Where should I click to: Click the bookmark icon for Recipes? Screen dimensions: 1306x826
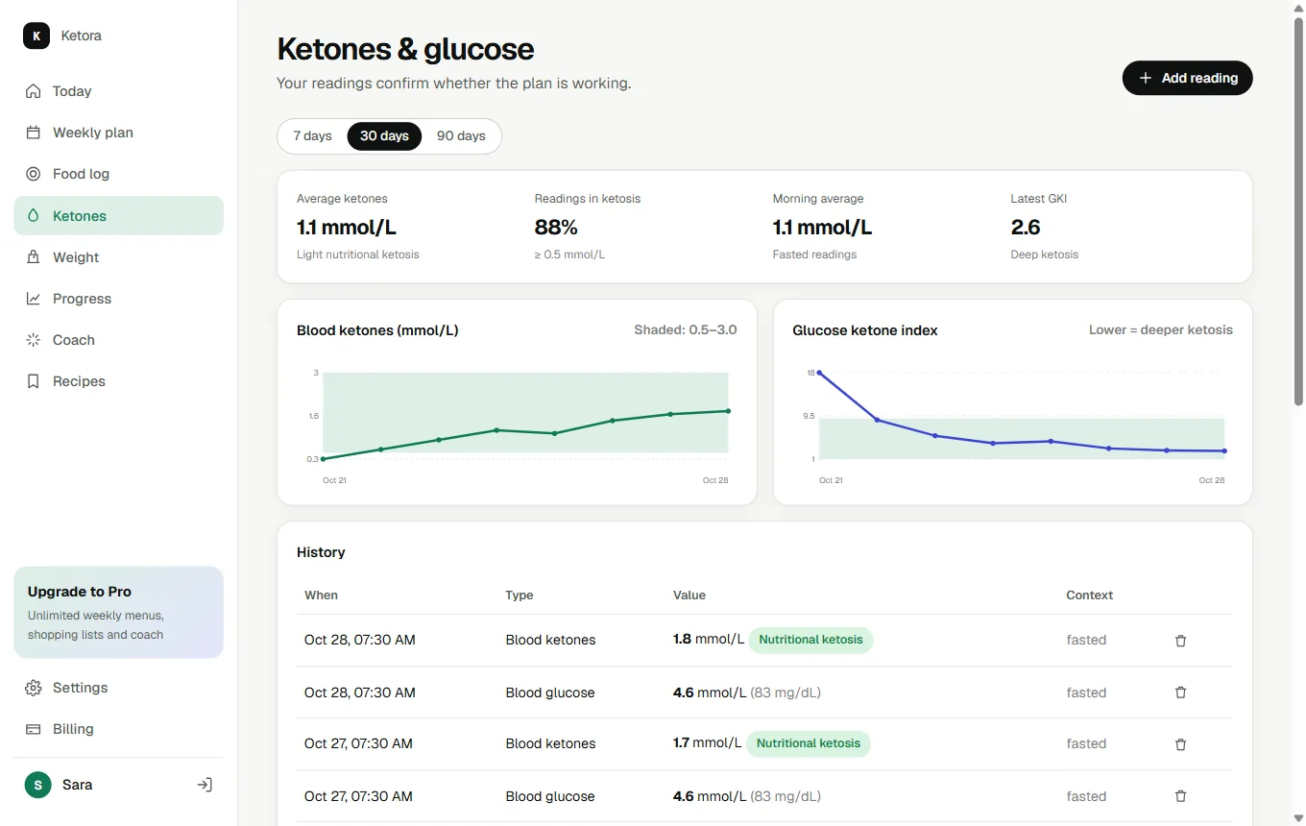34,381
